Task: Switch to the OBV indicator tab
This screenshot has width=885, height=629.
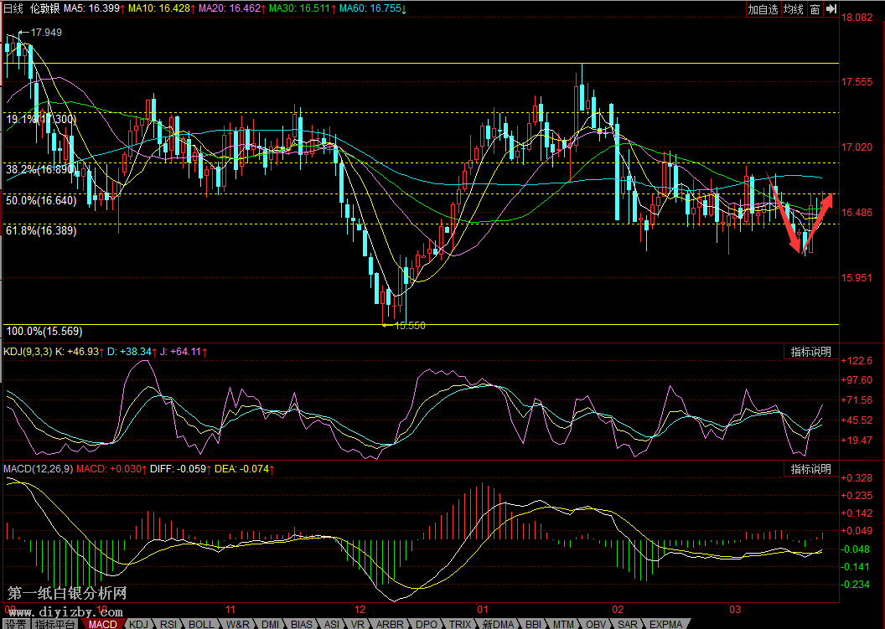Action: [x=596, y=624]
